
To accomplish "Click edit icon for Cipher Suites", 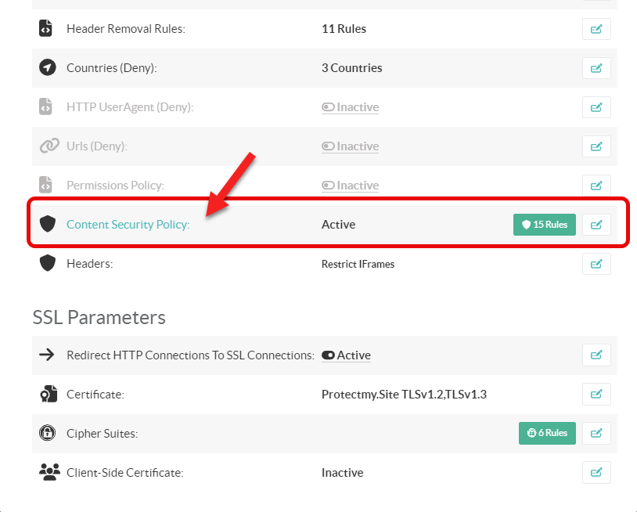I will (x=596, y=433).
